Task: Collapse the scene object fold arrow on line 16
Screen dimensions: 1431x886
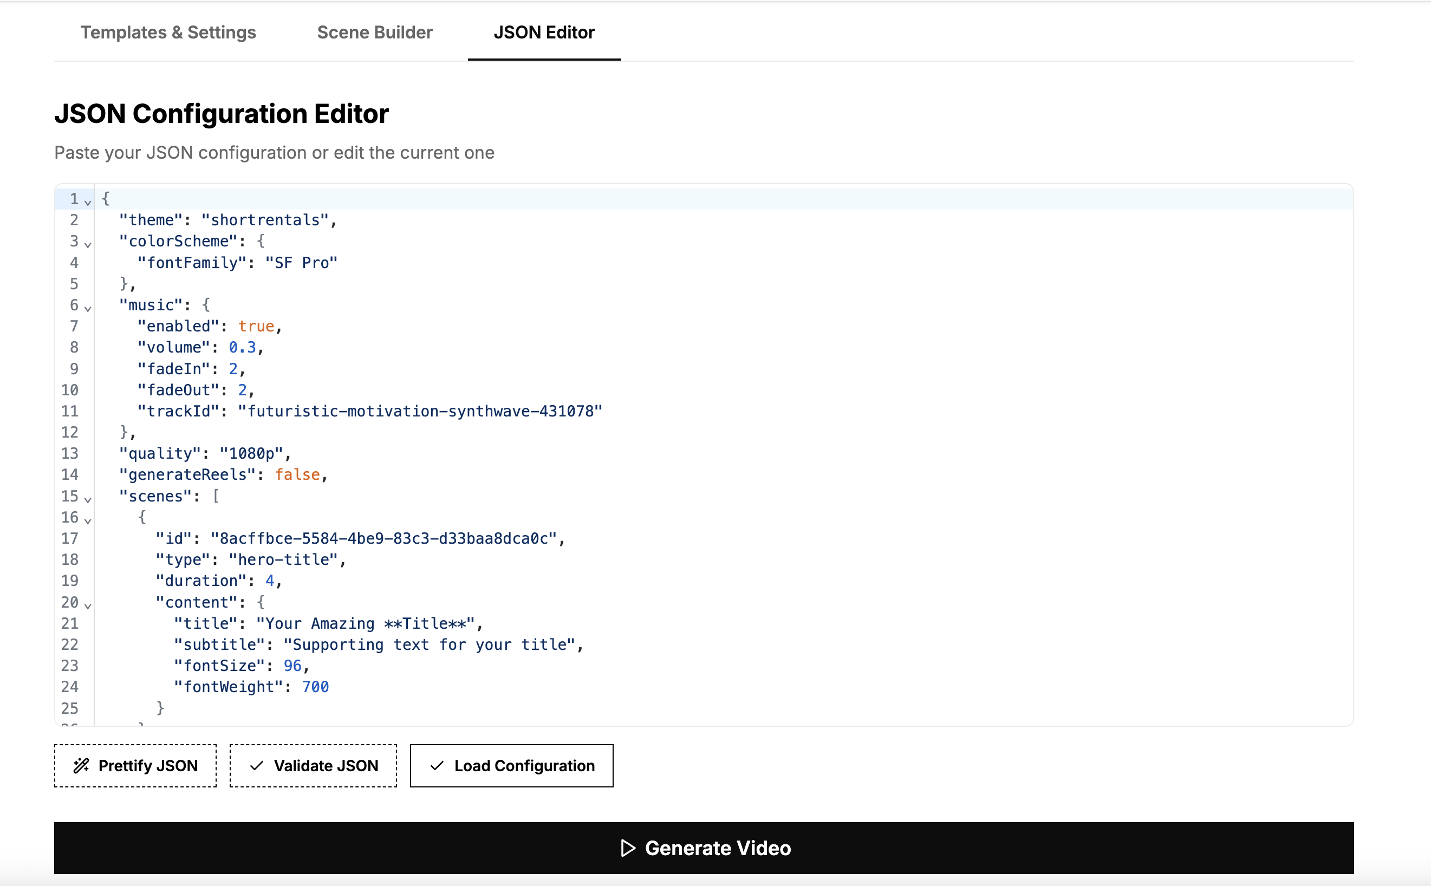Action: [88, 520]
